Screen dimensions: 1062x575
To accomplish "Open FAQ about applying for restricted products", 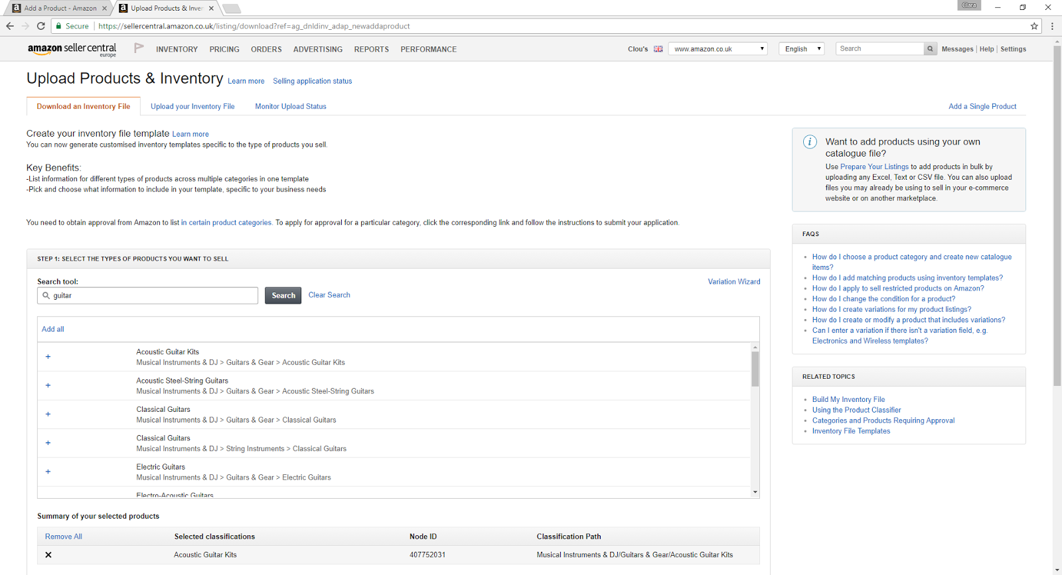I will pos(898,288).
